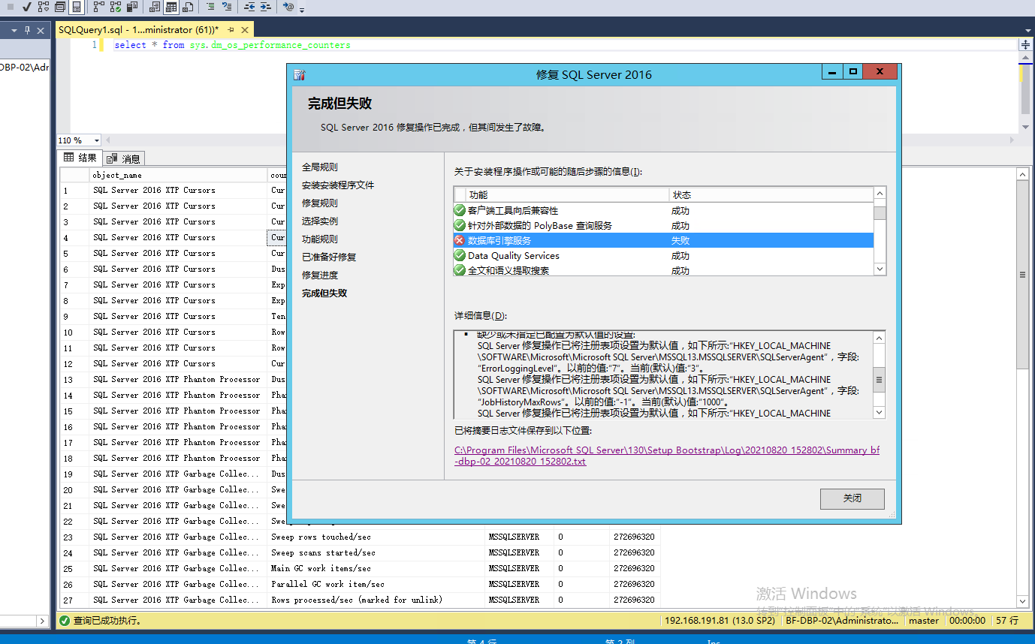Click the red failed icon for 数据库引擎服务
This screenshot has height=644, width=1035.
pyautogui.click(x=460, y=241)
